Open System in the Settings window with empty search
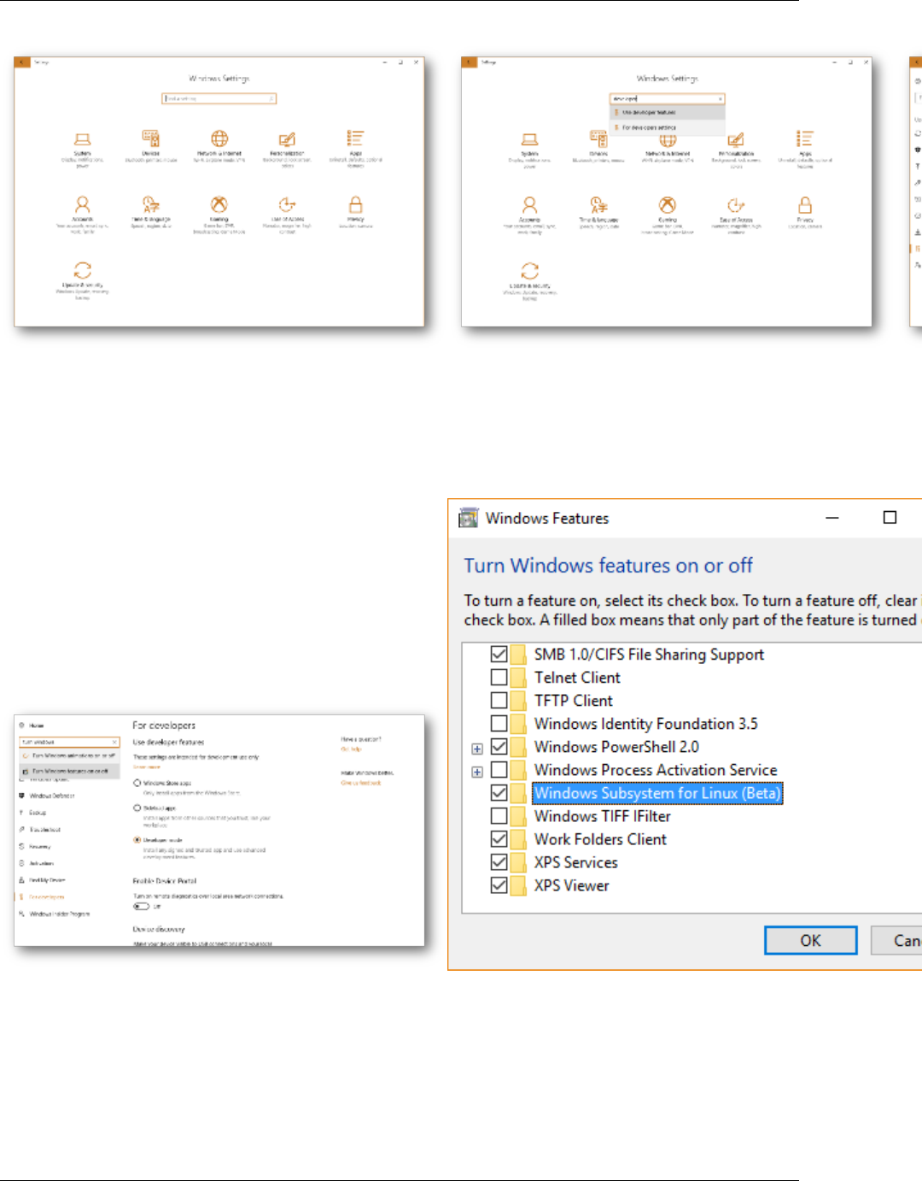Viewport: 922px width, 1181px height. 82,149
